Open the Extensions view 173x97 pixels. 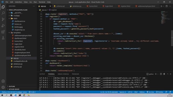tap(3, 32)
